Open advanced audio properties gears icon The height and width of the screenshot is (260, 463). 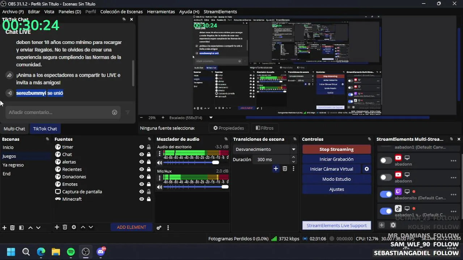pos(159,227)
